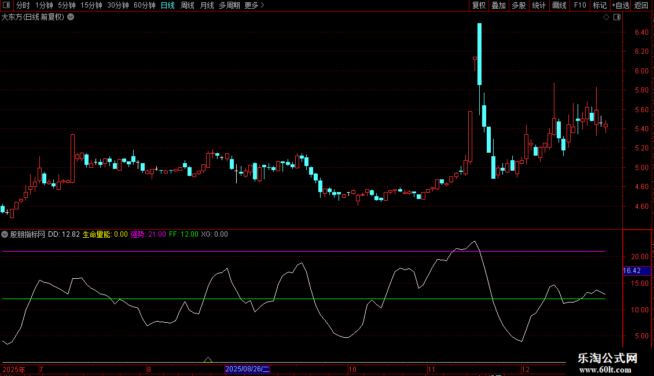The width and height of the screenshot is (654, 376).
Task: Add stock with +自选 button
Action: coord(620,5)
